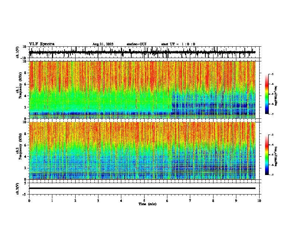292x225 pixels.
Task: Click the "-7" label on ch.1 colorbar
Action: [272, 114]
